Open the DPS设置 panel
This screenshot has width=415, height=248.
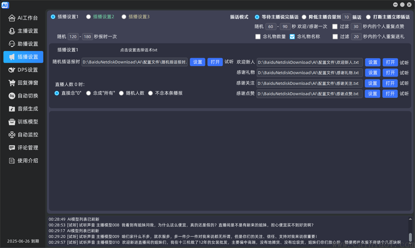pyautogui.click(x=23, y=70)
